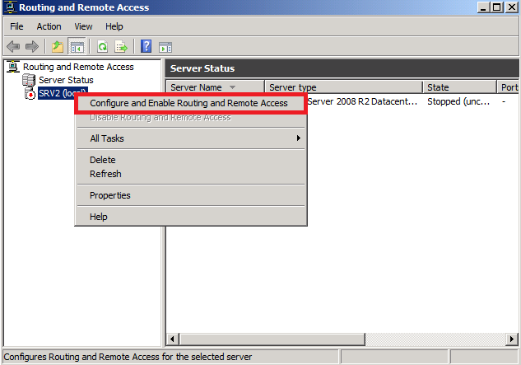Open Properties from the context menu

tap(110, 195)
